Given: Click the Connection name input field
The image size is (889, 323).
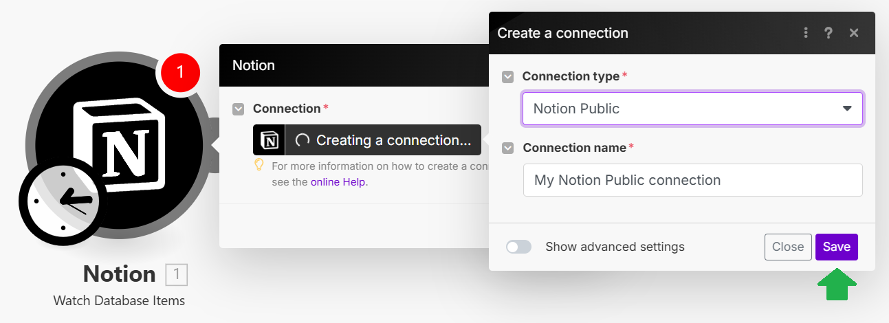Looking at the screenshot, I should coord(692,180).
